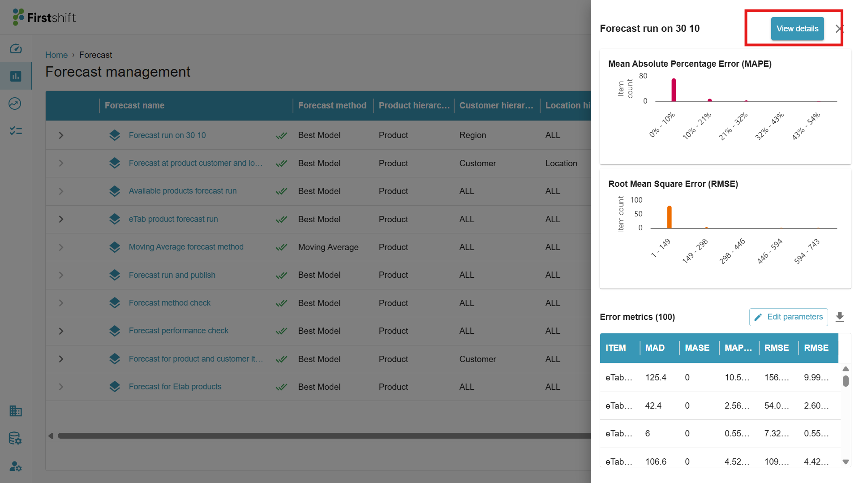
Task: Expand the Forecast run and publish row
Action: coord(61,275)
